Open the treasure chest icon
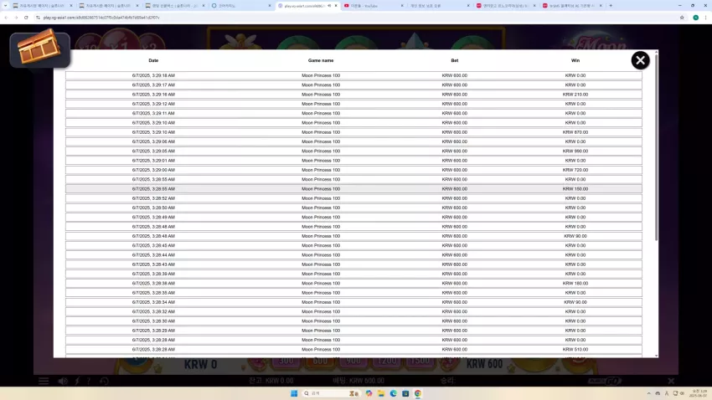The height and width of the screenshot is (400, 712). point(40,49)
